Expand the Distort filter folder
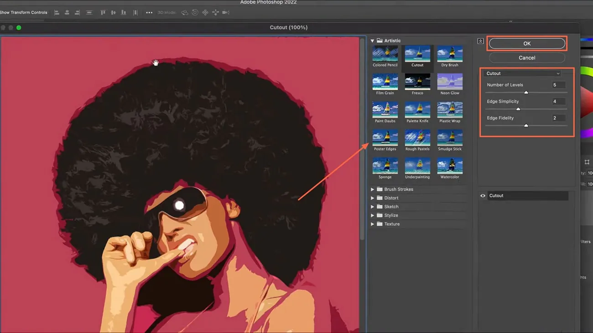This screenshot has height=333, width=593. tap(372, 198)
